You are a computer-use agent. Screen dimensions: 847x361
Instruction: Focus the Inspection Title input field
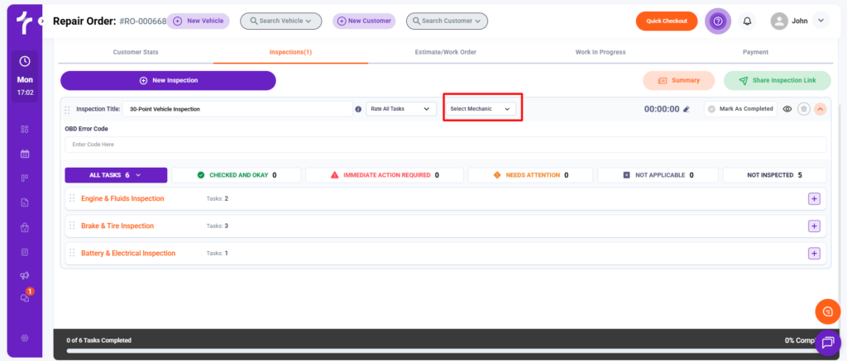(237, 109)
